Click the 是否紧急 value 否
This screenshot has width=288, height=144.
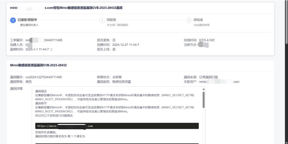coord(114,40)
